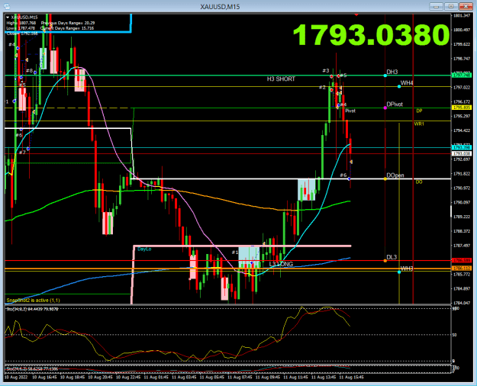
Task: Minimize the XAUUSD chart window
Action: (x=436, y=6)
